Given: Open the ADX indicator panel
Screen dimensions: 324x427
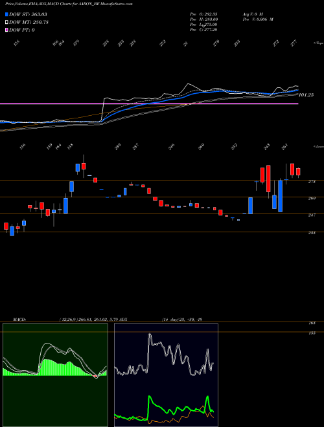Looking at the screenshot, I should pyautogui.click(x=166, y=375).
